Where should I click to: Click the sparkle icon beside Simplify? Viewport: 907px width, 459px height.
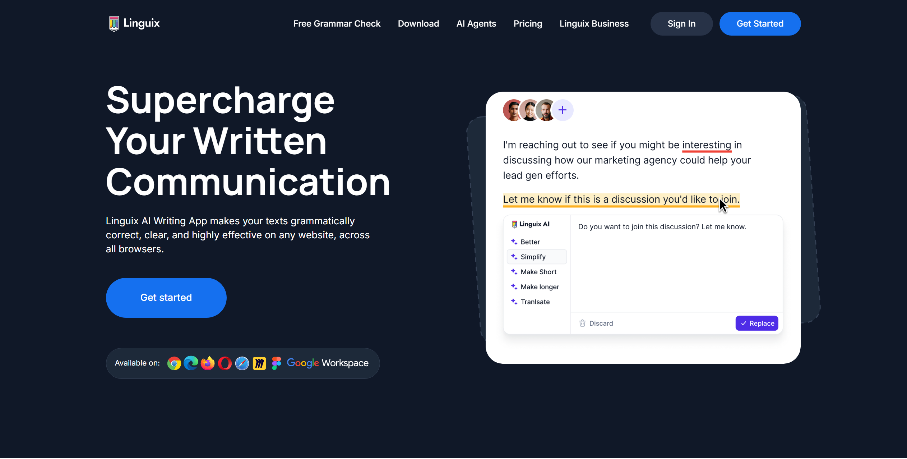(x=514, y=257)
